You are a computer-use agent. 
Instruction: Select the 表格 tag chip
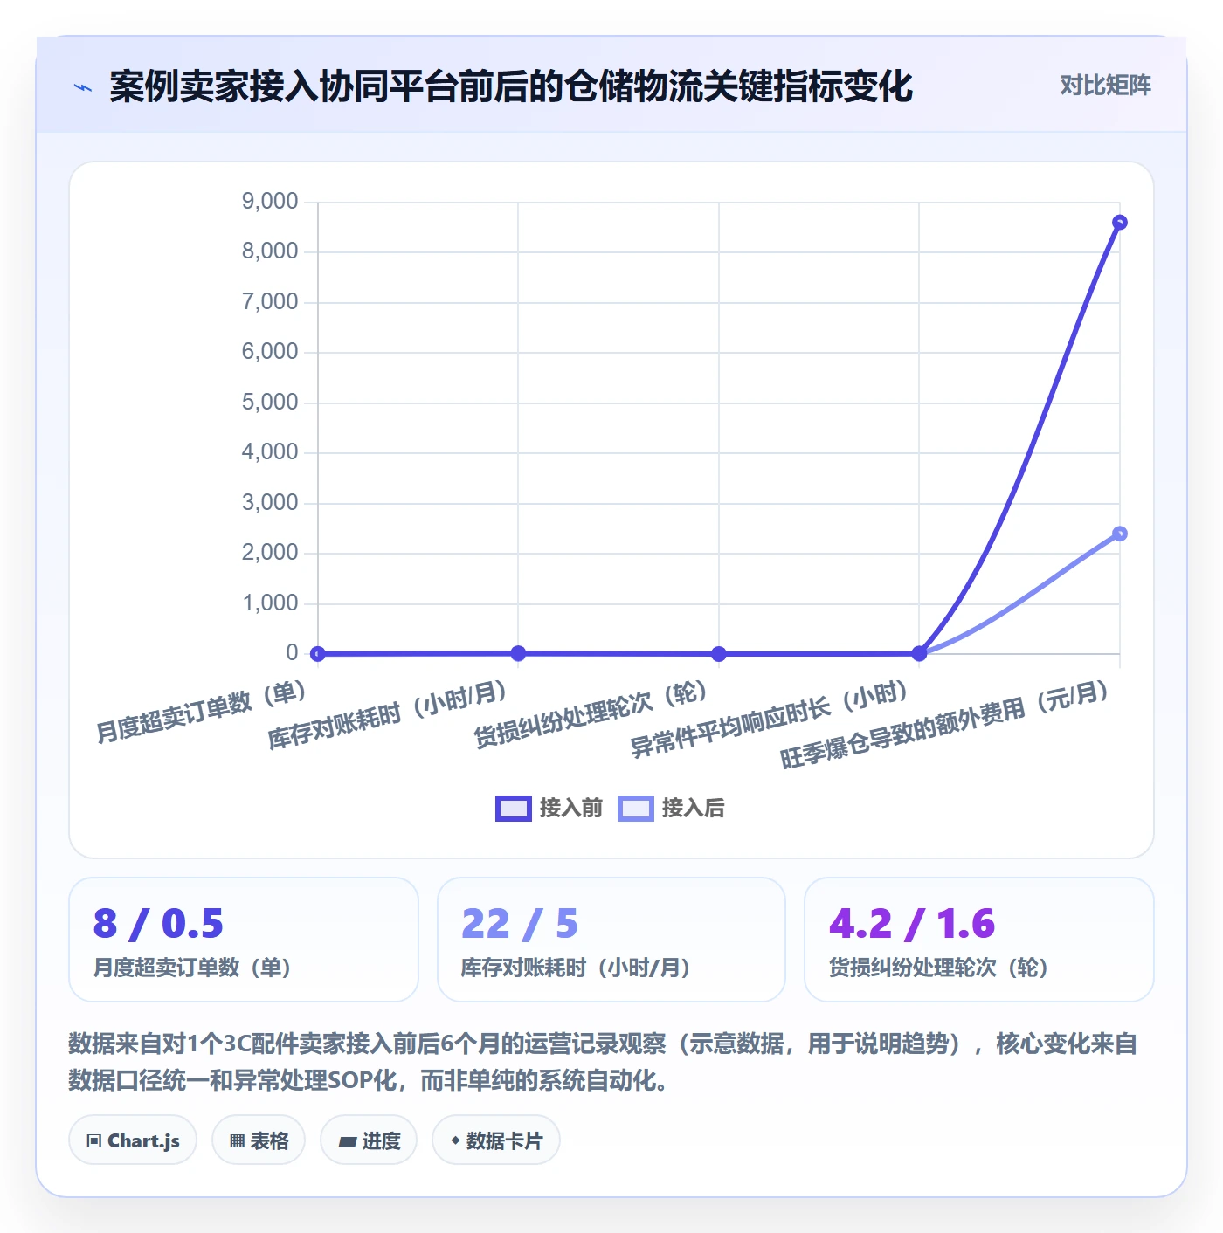[x=259, y=1140]
